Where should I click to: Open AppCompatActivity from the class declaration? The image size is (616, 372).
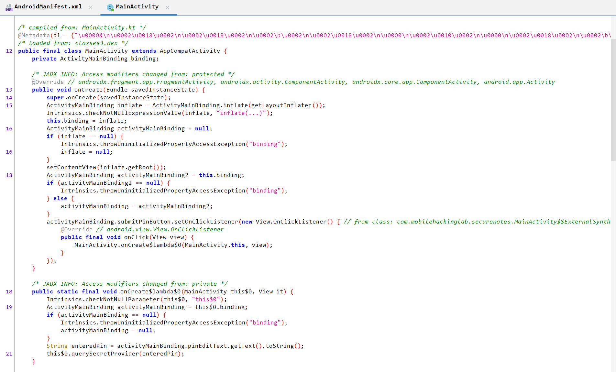click(190, 51)
